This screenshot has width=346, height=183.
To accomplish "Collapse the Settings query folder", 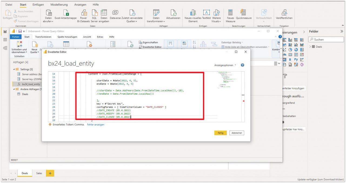I will 14,69.
